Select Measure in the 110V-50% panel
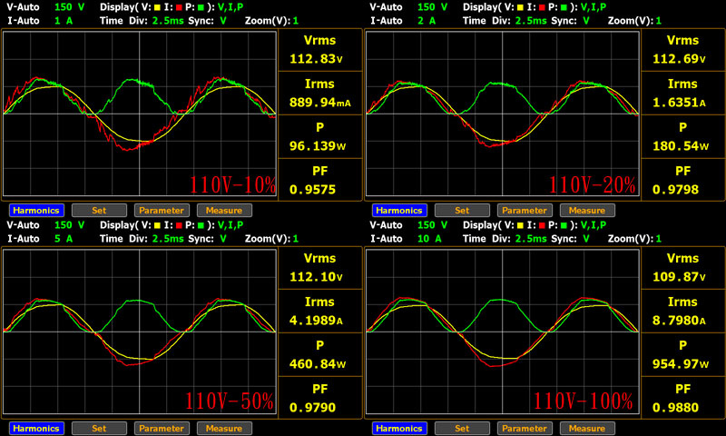 tap(224, 428)
